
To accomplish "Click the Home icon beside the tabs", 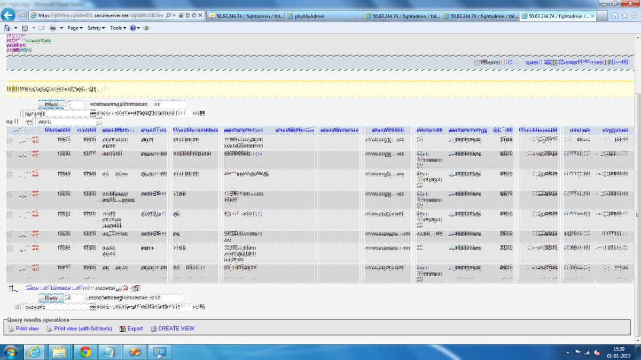I will (x=615, y=15).
